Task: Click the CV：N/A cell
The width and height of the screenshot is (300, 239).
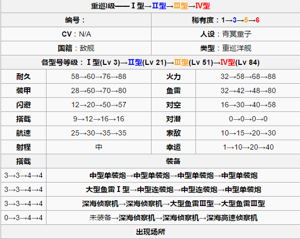Action: 76,34
